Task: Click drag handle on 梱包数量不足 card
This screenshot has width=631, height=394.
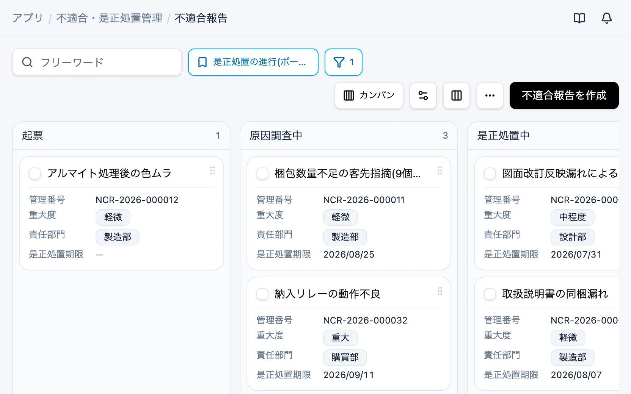Action: [x=440, y=170]
